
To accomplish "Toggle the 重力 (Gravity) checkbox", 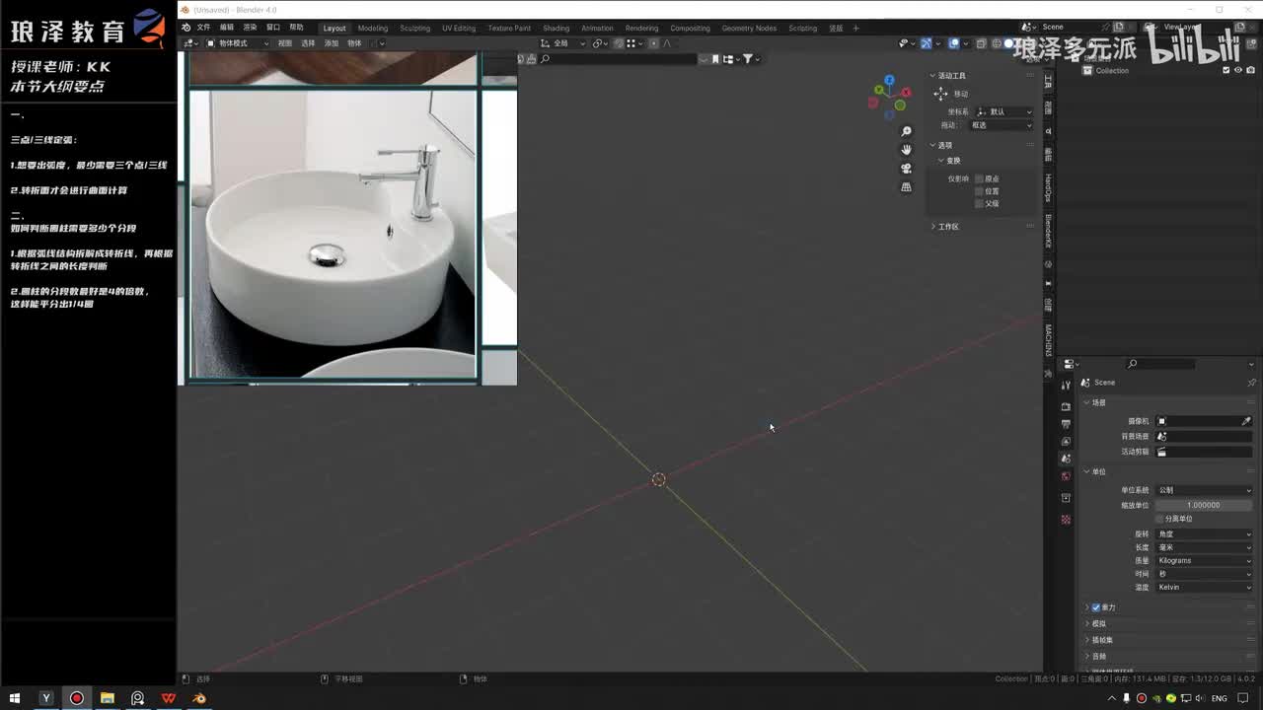I will (x=1095, y=607).
